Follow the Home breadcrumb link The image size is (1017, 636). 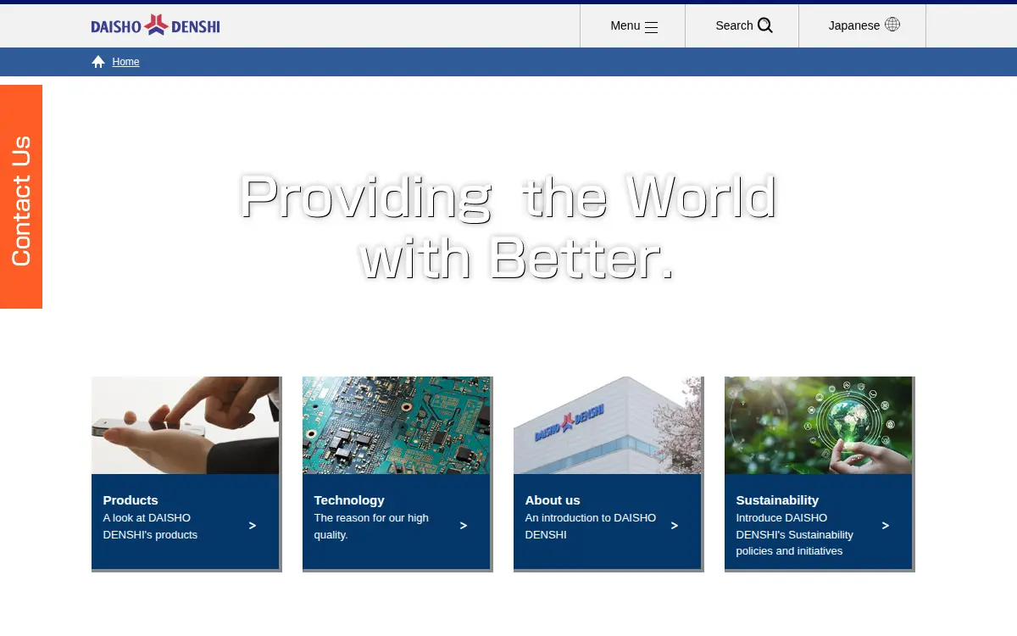click(125, 62)
